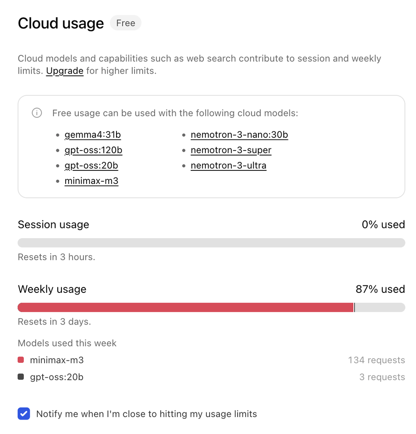Open the nemotron-3-nano:30b model link
The image size is (416, 434).
(239, 135)
